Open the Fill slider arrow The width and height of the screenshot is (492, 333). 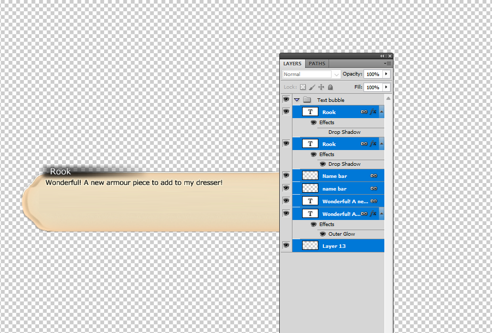(386, 87)
